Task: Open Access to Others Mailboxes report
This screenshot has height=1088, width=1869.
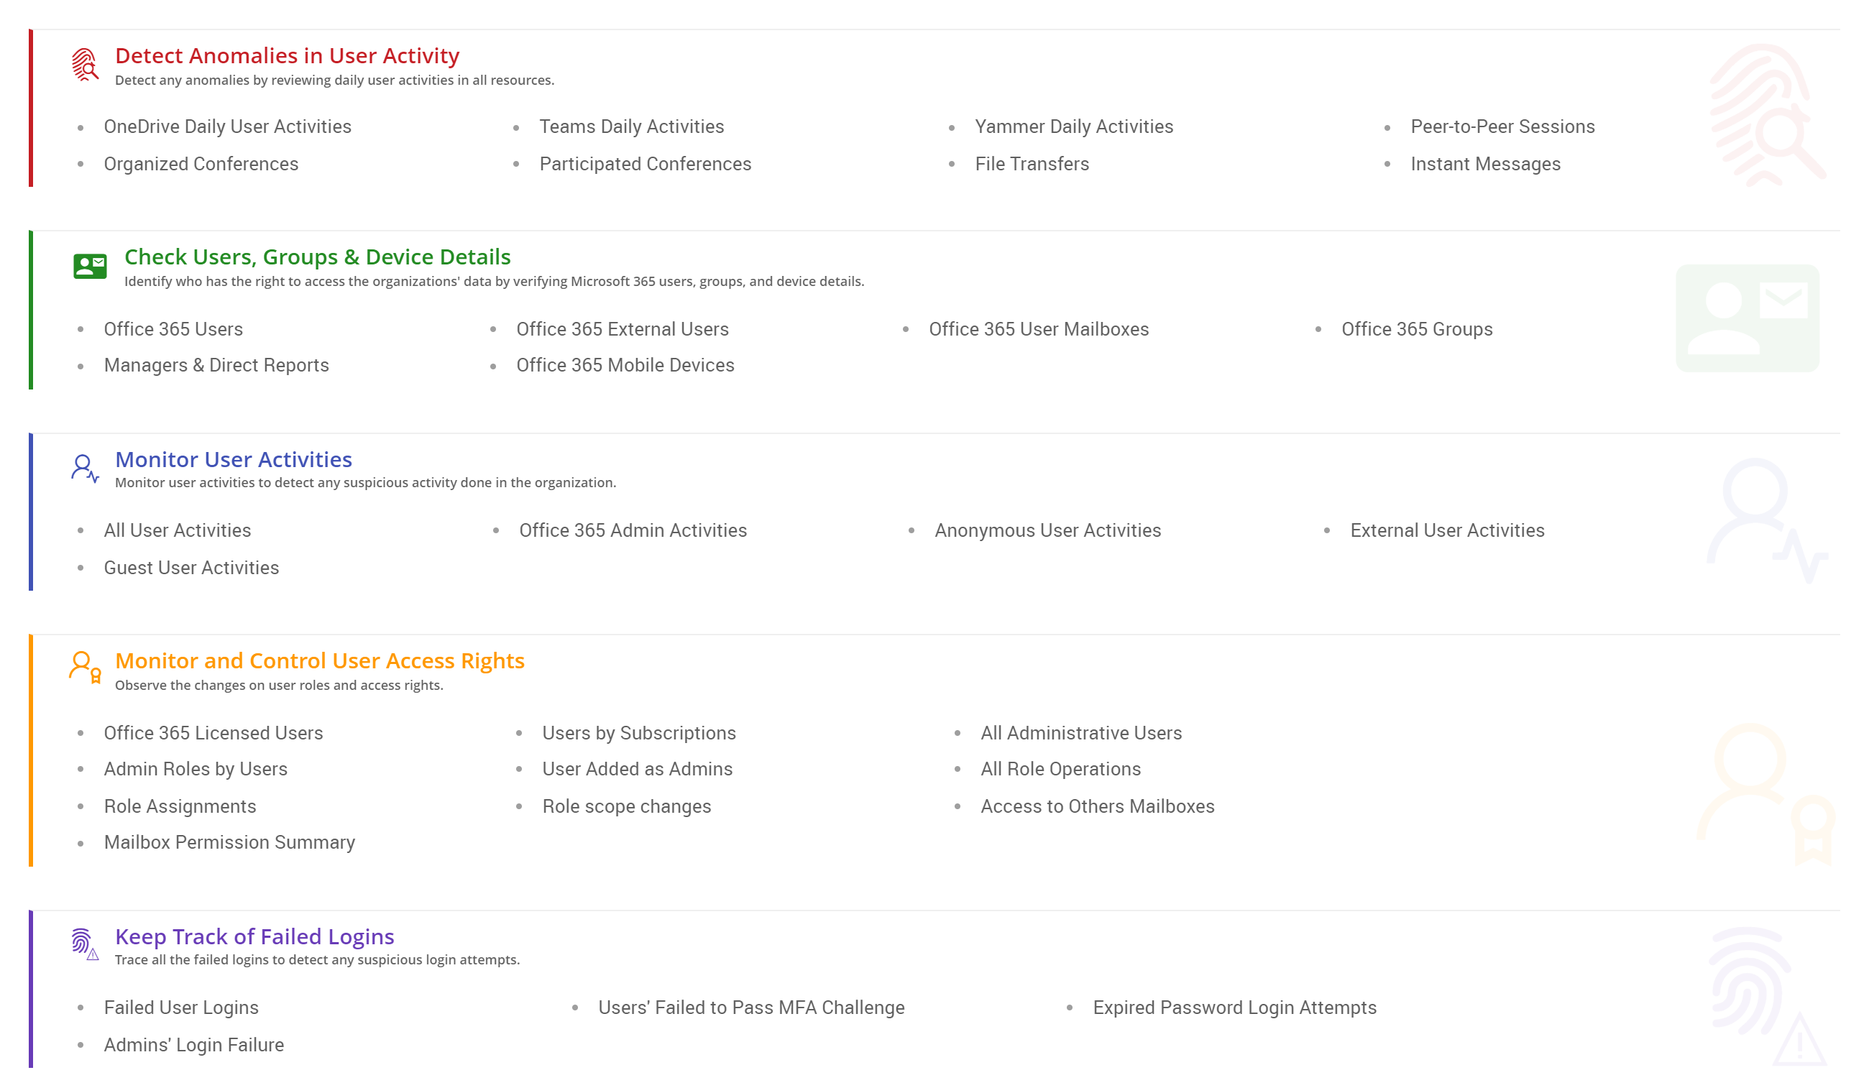Action: tap(1097, 806)
